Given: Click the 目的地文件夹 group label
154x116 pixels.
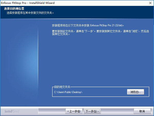Looking at the screenshot, I should coord(62,87).
